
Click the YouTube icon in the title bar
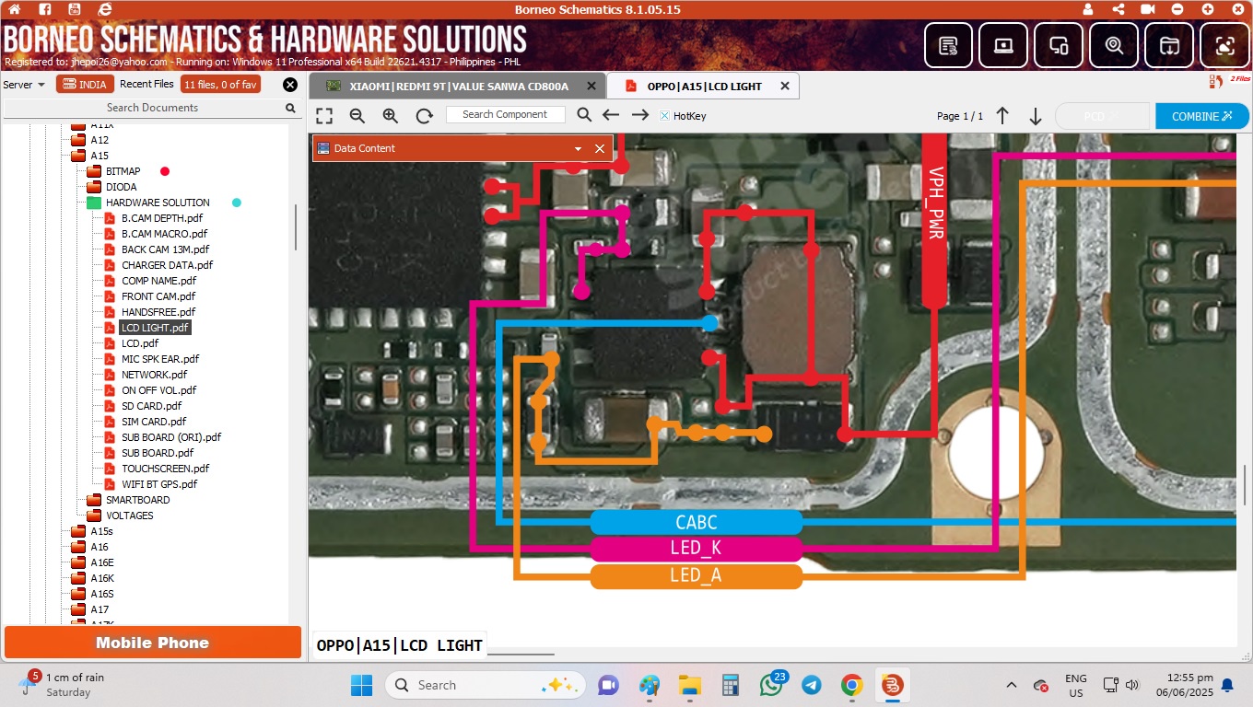pyautogui.click(x=75, y=9)
